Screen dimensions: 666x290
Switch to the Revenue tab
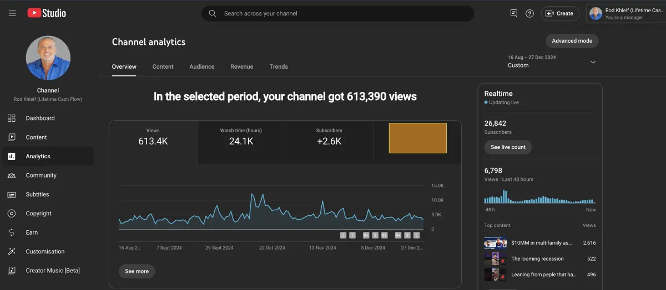click(x=241, y=67)
